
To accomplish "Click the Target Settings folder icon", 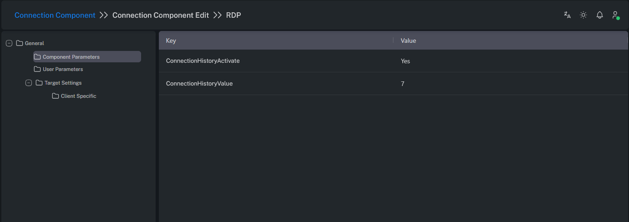I will [39, 83].
